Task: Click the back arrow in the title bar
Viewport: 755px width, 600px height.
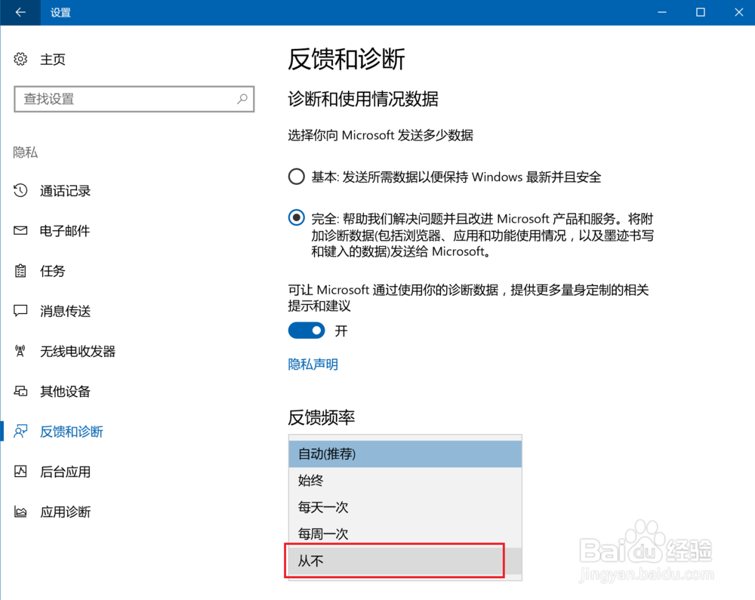Action: (x=20, y=13)
